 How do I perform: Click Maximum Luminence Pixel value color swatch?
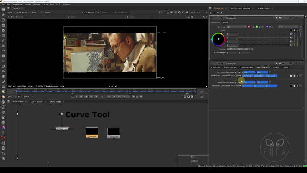(291, 75)
